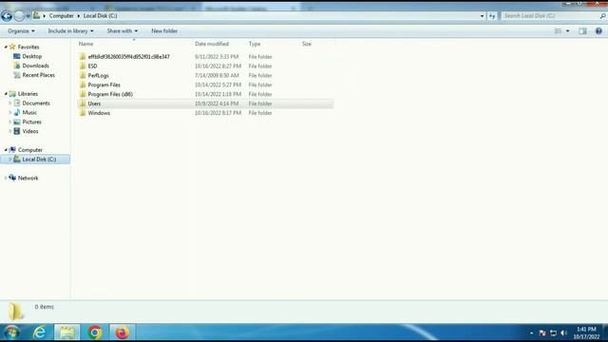The image size is (608, 342).
Task: Open address bar history dropdown arrow
Action: click(x=482, y=16)
